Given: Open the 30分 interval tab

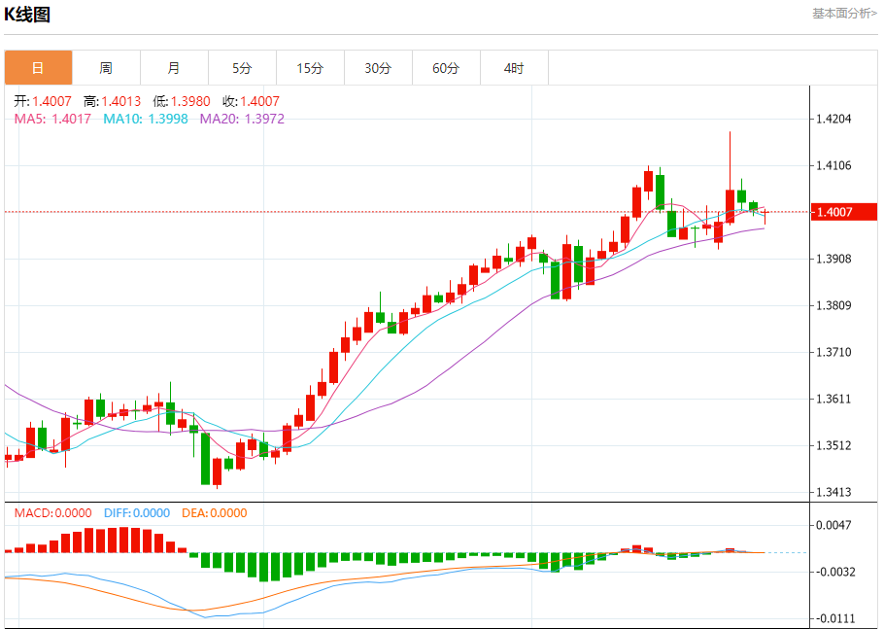Looking at the screenshot, I should [378, 68].
